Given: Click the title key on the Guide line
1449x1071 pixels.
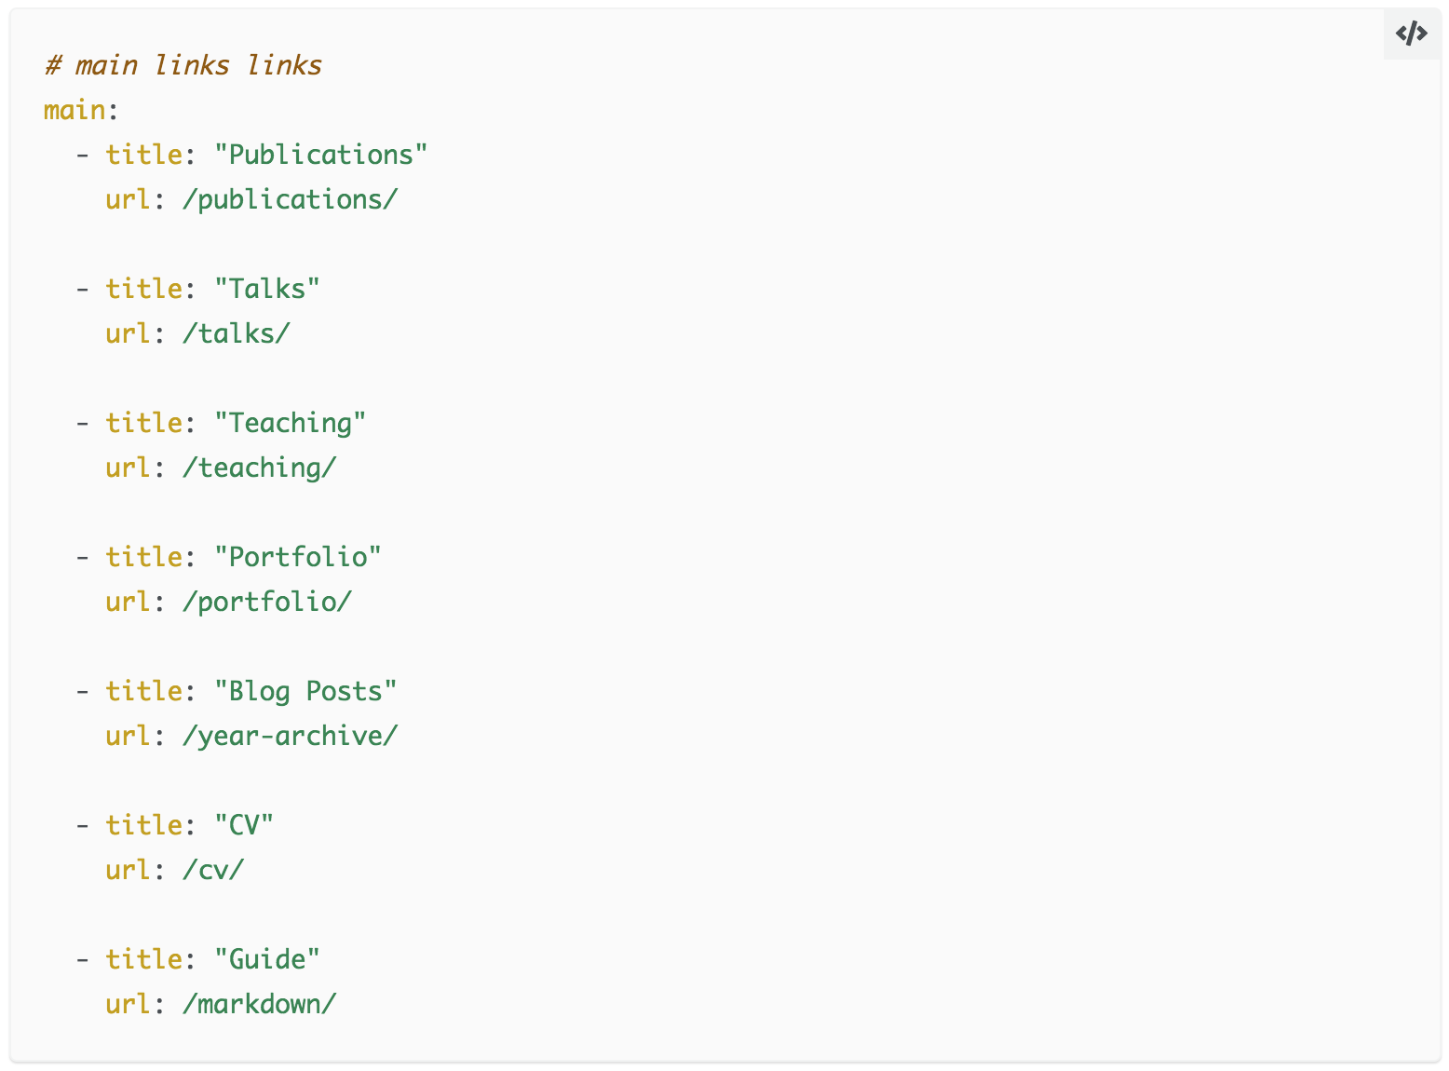Looking at the screenshot, I should coord(143,959).
